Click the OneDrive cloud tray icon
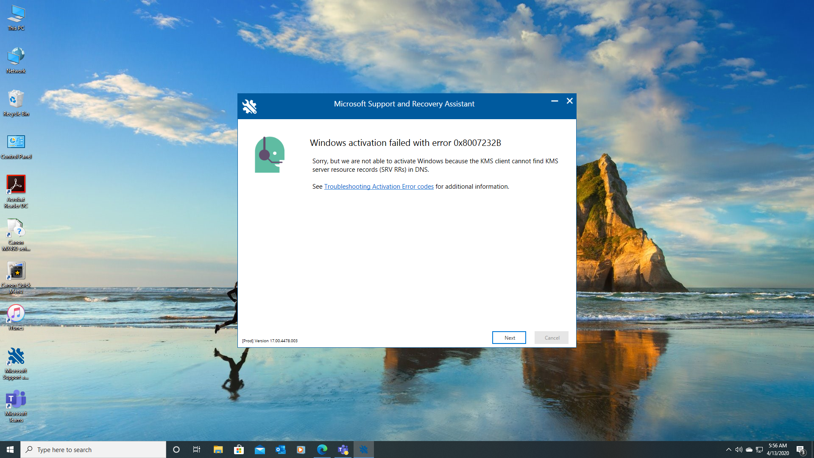This screenshot has width=814, height=458. click(749, 450)
